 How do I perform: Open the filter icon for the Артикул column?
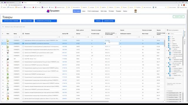click(x=88, y=37)
